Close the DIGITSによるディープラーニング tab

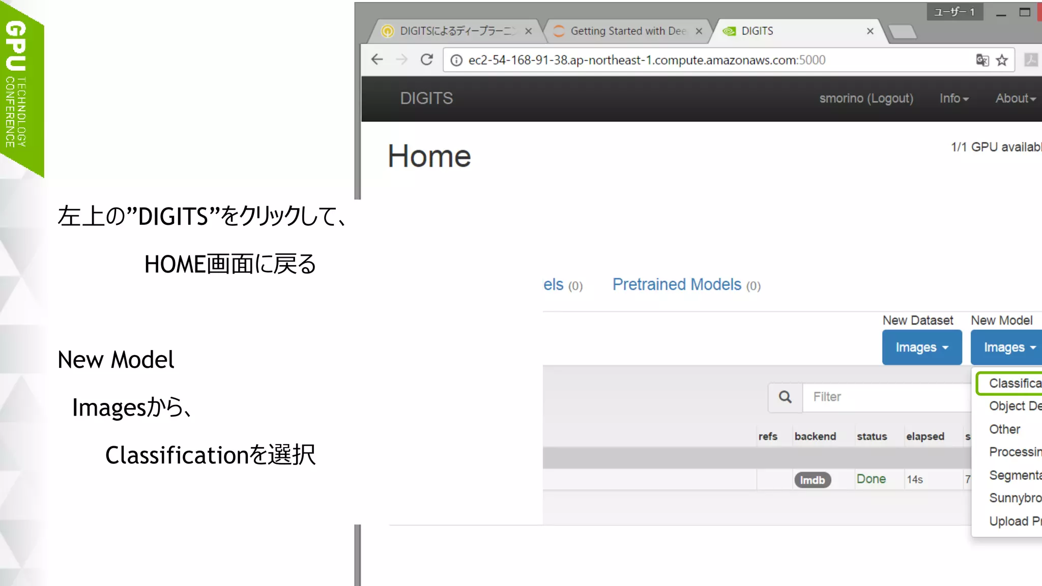click(x=529, y=31)
